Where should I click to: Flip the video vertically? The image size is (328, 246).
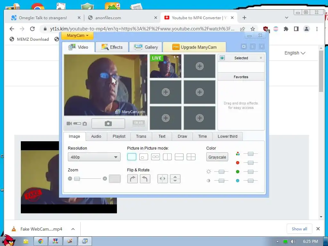(x=175, y=179)
